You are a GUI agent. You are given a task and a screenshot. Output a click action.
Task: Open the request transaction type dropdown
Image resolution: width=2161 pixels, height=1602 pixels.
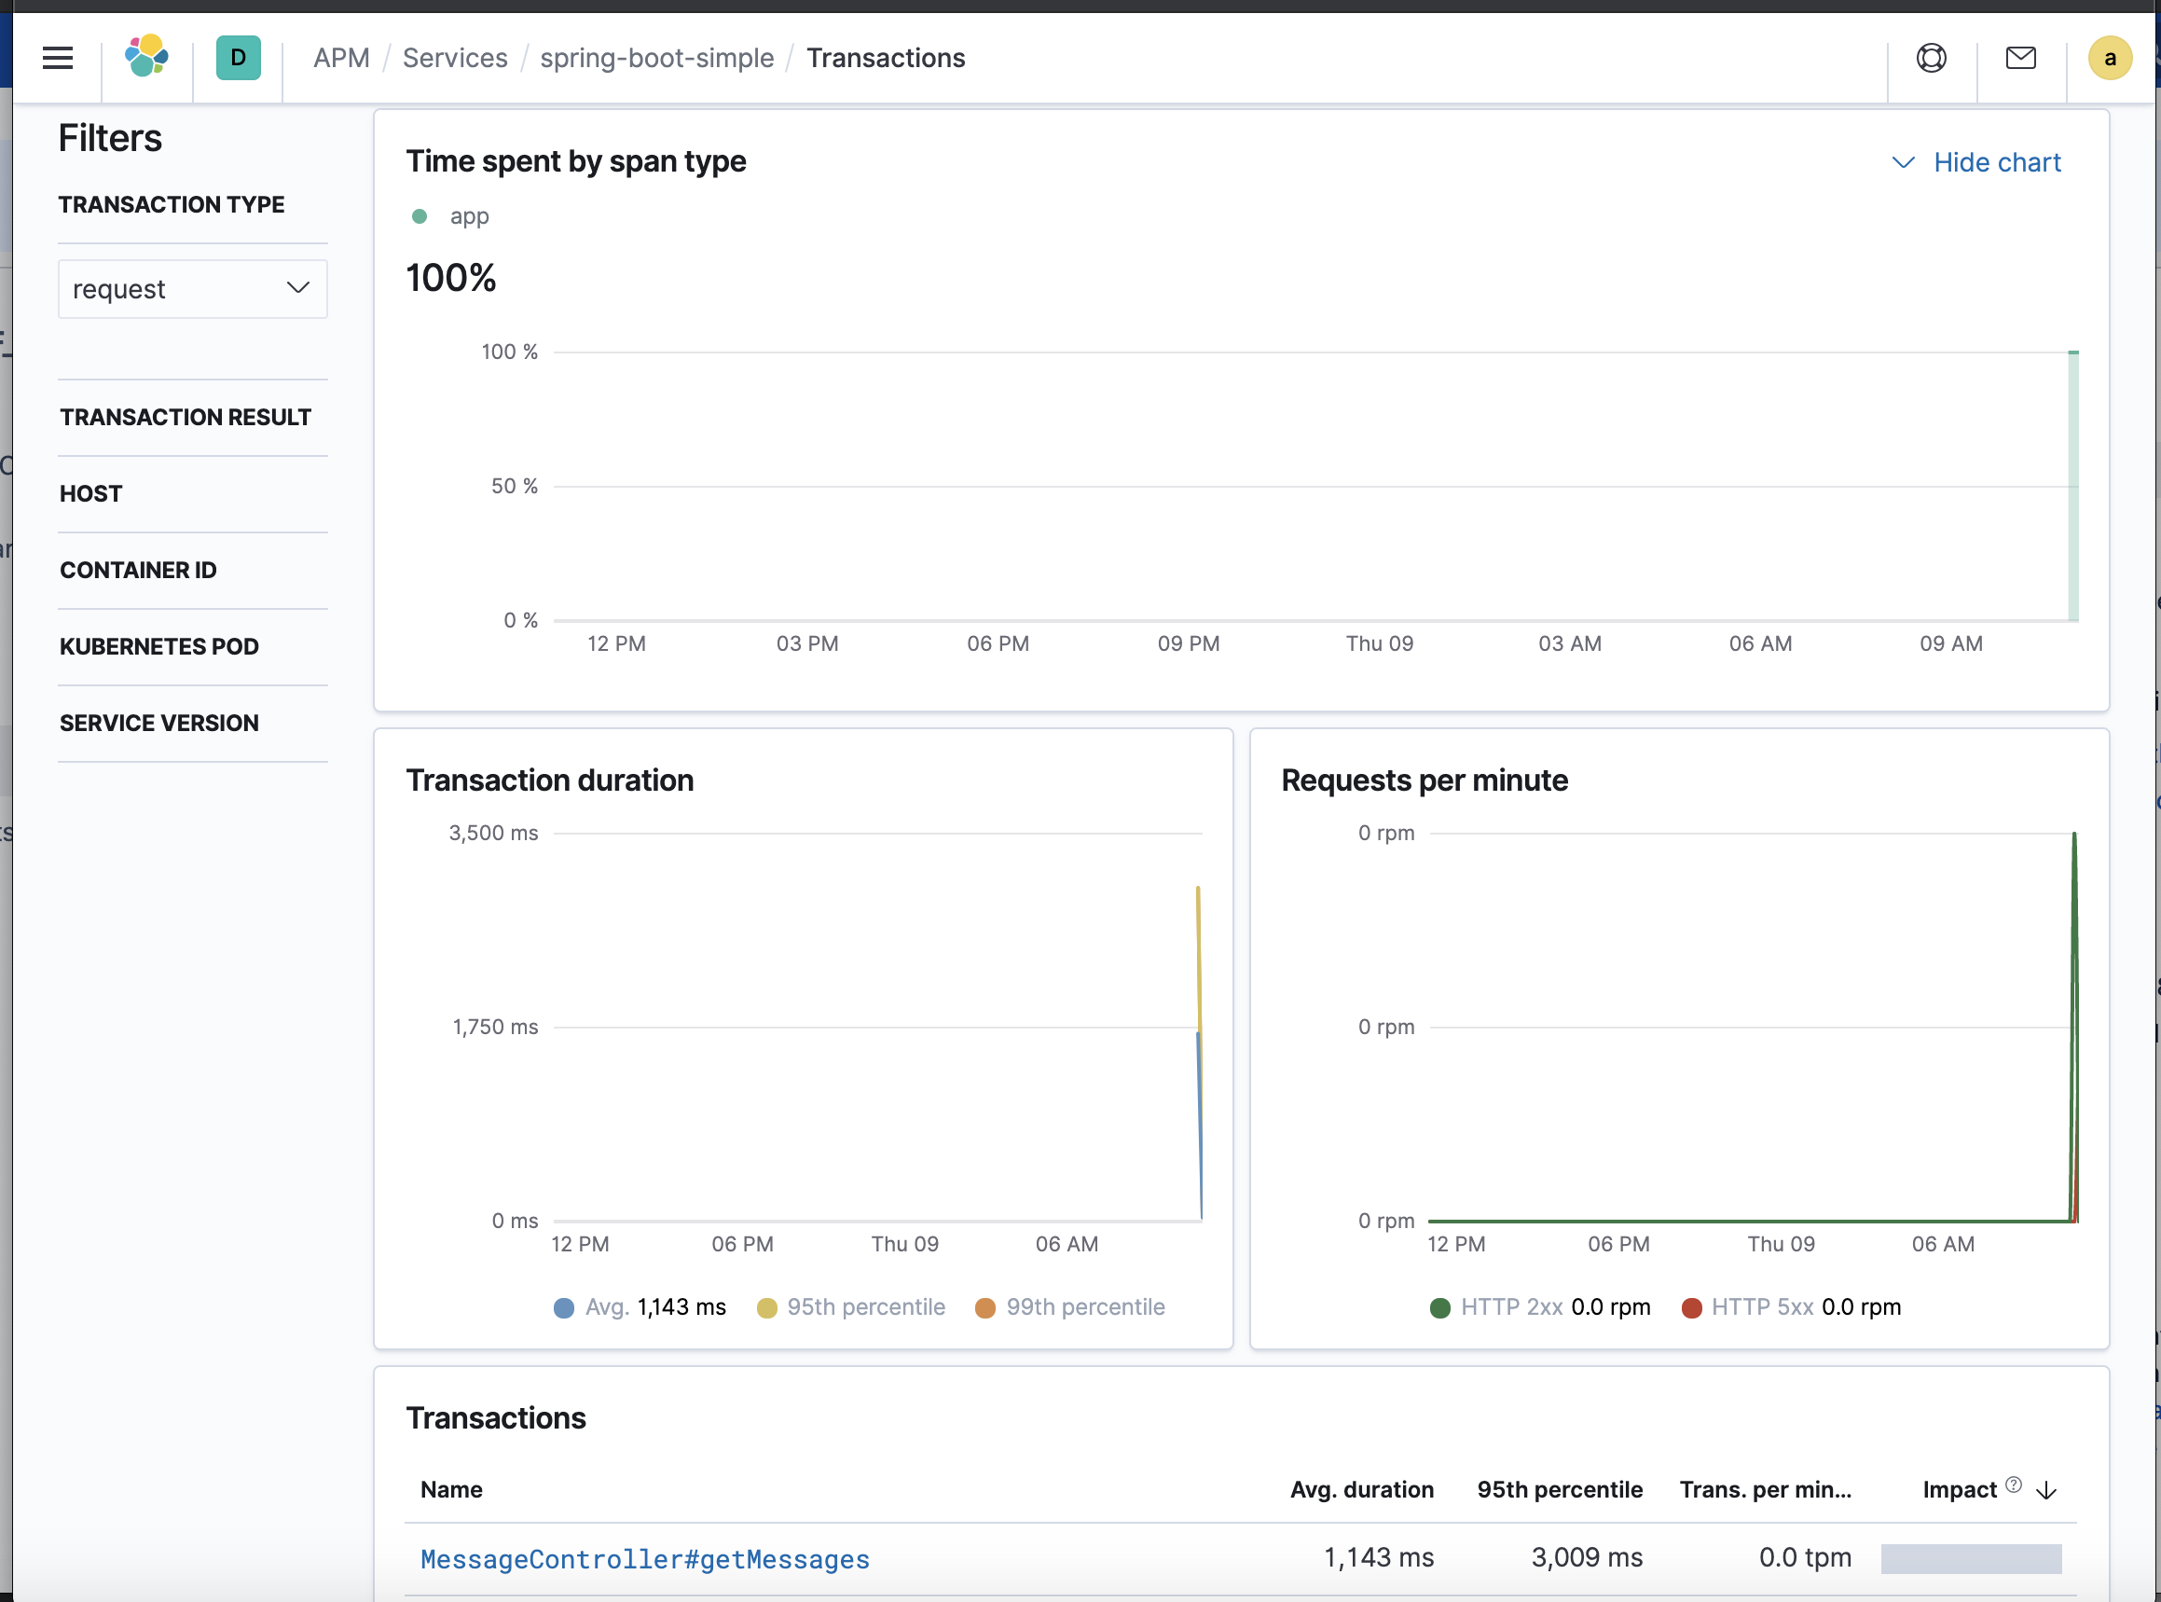(x=193, y=289)
